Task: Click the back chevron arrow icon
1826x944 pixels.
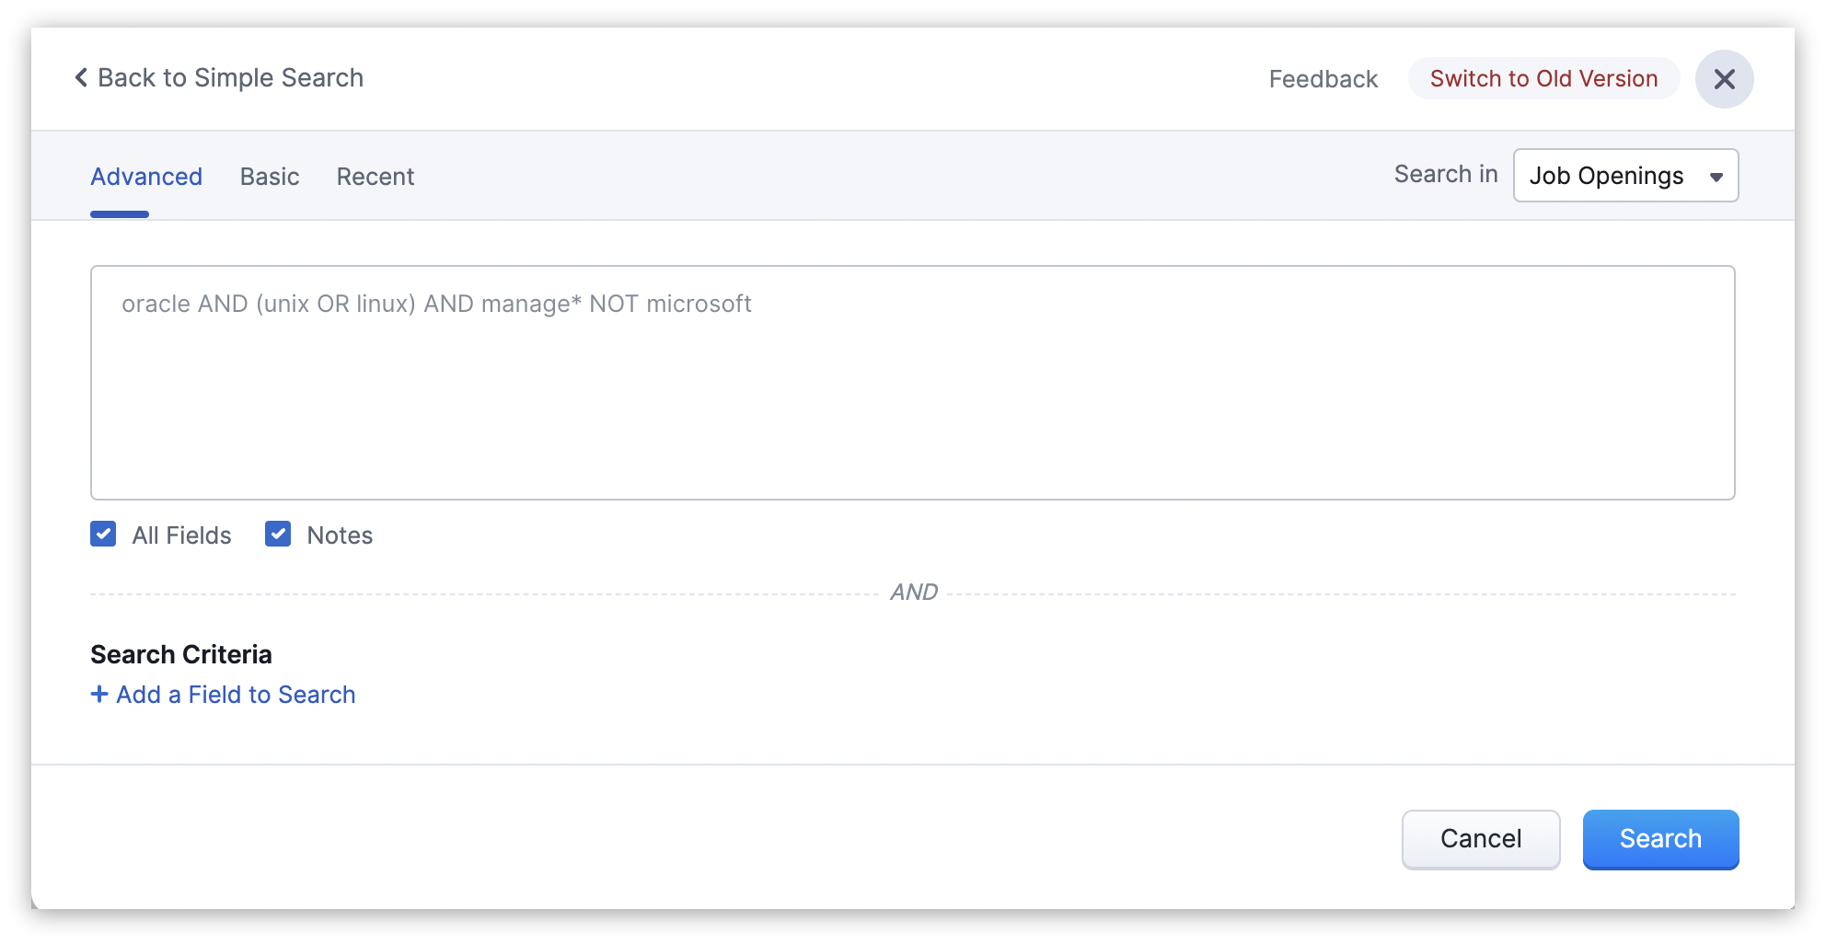Action: pyautogui.click(x=81, y=78)
